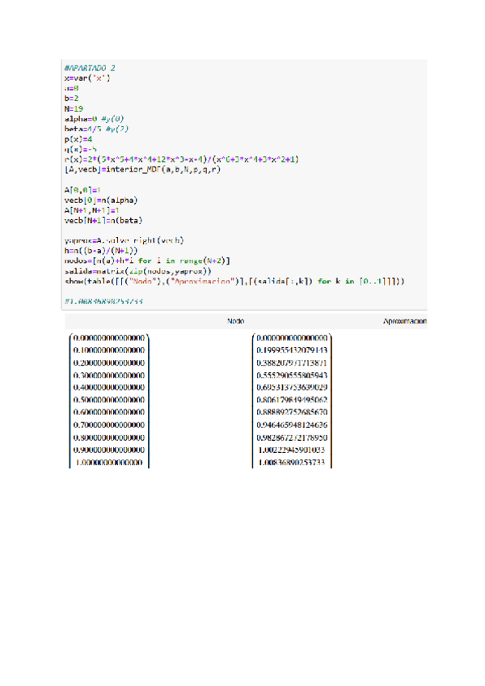The height and width of the screenshot is (686, 485).
Task: Click the x=var('x') code line
Action: point(87,77)
